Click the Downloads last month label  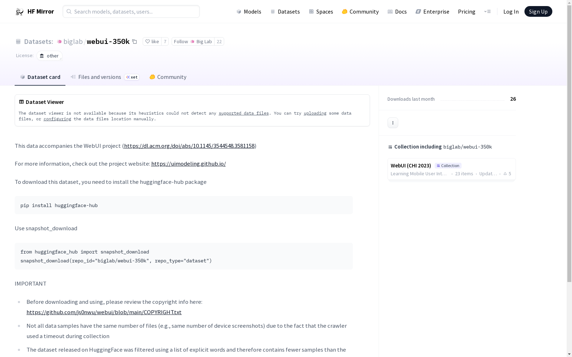(411, 99)
